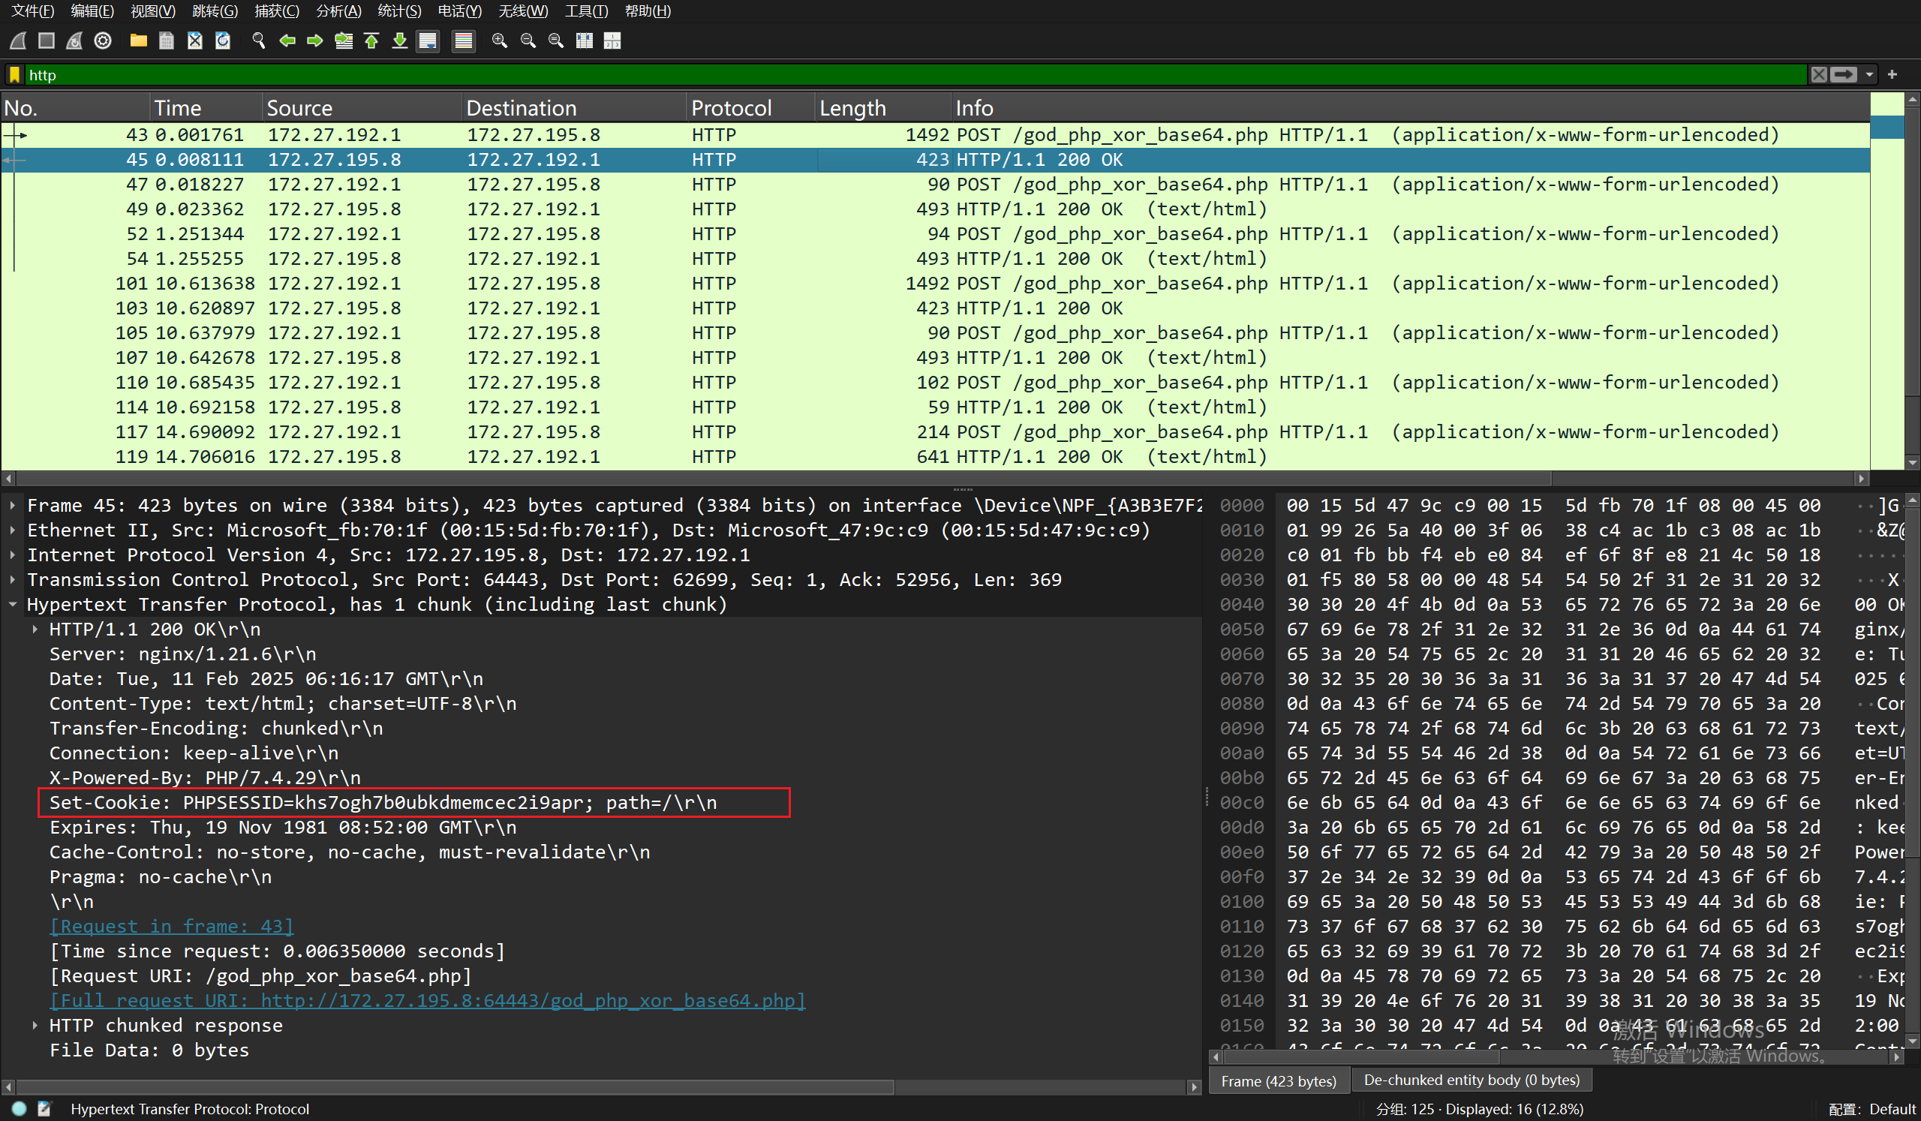This screenshot has width=1921, height=1121.
Task: Toggle packet colorization rules button
Action: pyautogui.click(x=464, y=41)
